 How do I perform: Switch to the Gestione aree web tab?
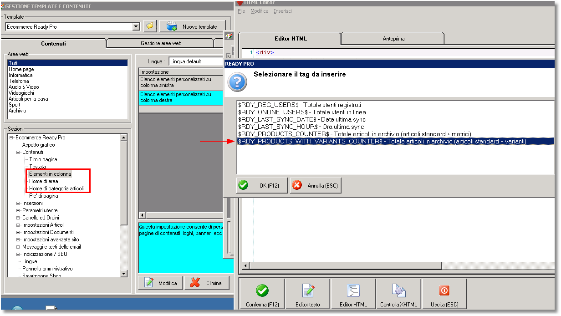coord(161,43)
